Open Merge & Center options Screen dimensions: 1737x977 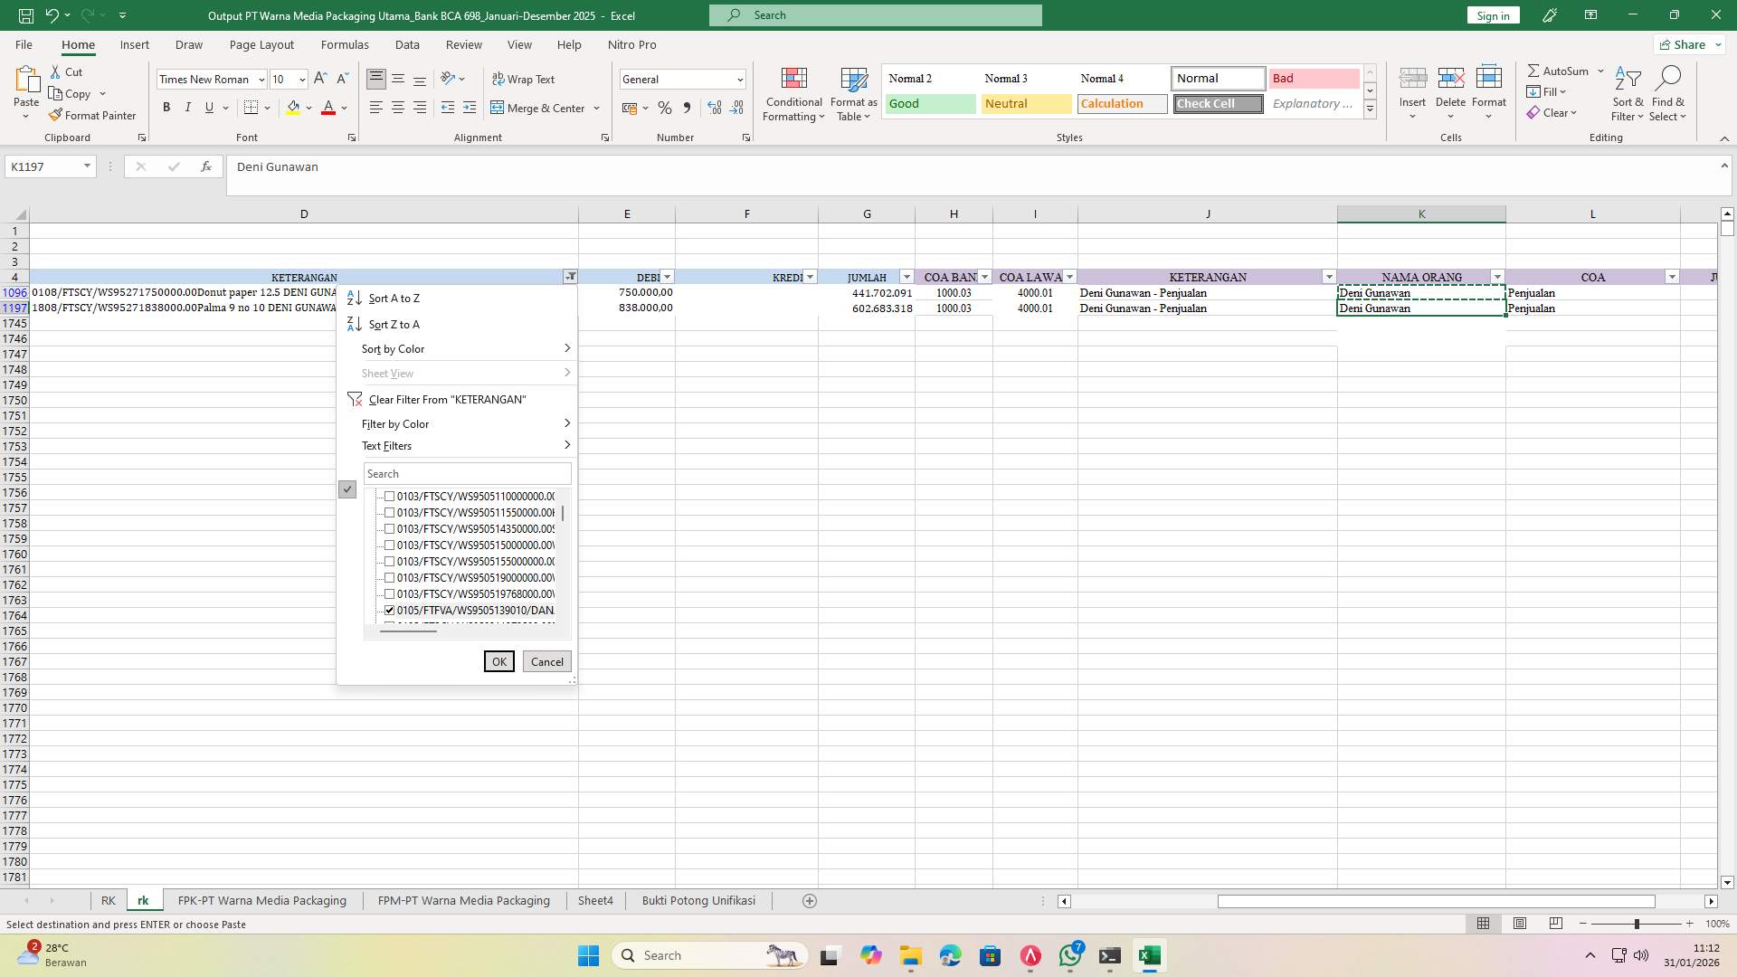pyautogui.click(x=596, y=108)
